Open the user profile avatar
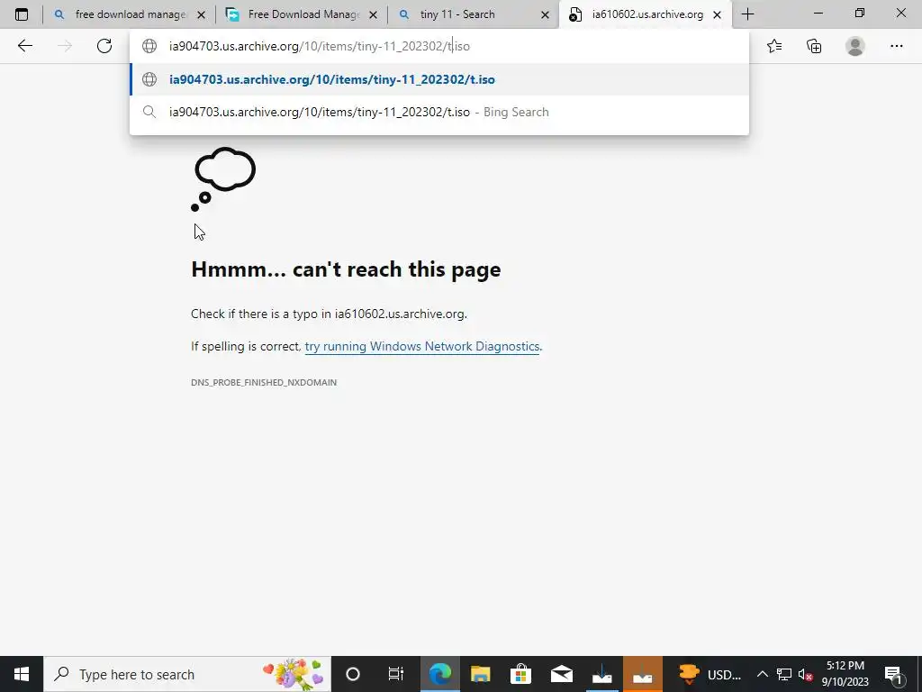The height and width of the screenshot is (692, 922). pyautogui.click(x=855, y=46)
